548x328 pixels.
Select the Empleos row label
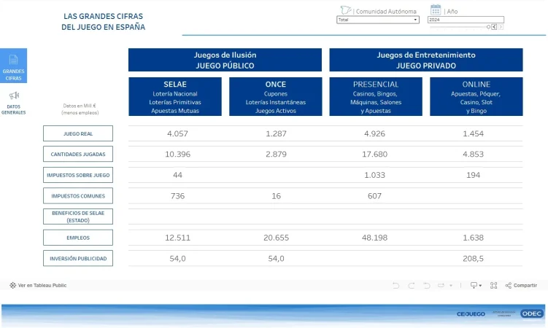pyautogui.click(x=78, y=238)
